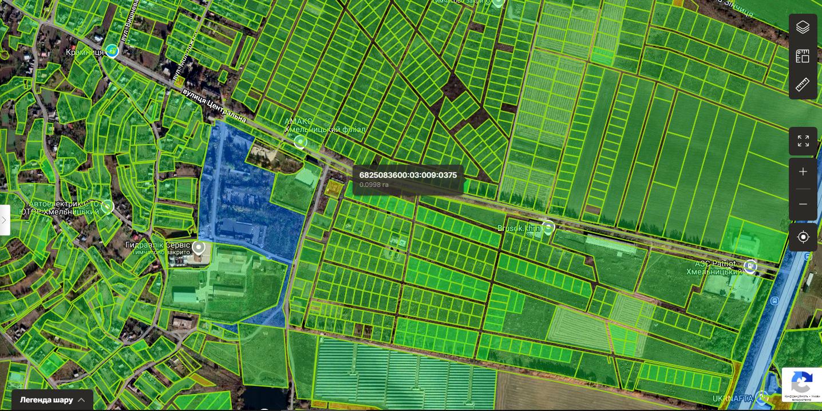Click parcel number 6825083600:03:009:0375 tooltip

(408, 175)
